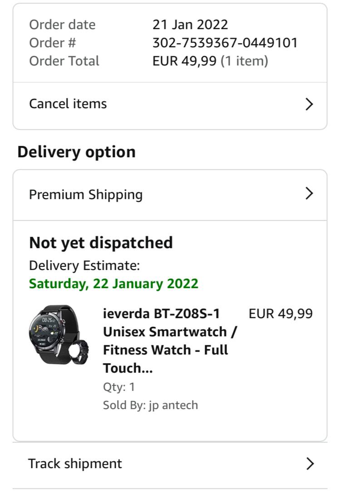Click the Delivery option heading

click(x=76, y=152)
